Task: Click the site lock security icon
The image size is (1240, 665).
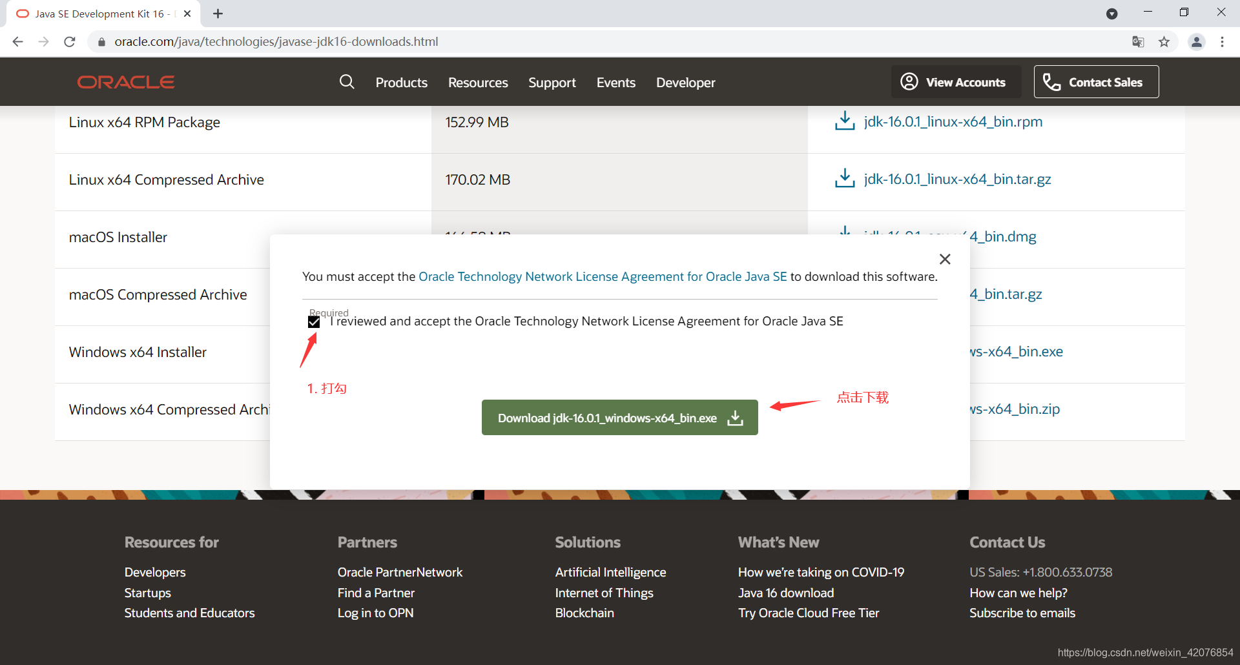Action: (x=101, y=42)
